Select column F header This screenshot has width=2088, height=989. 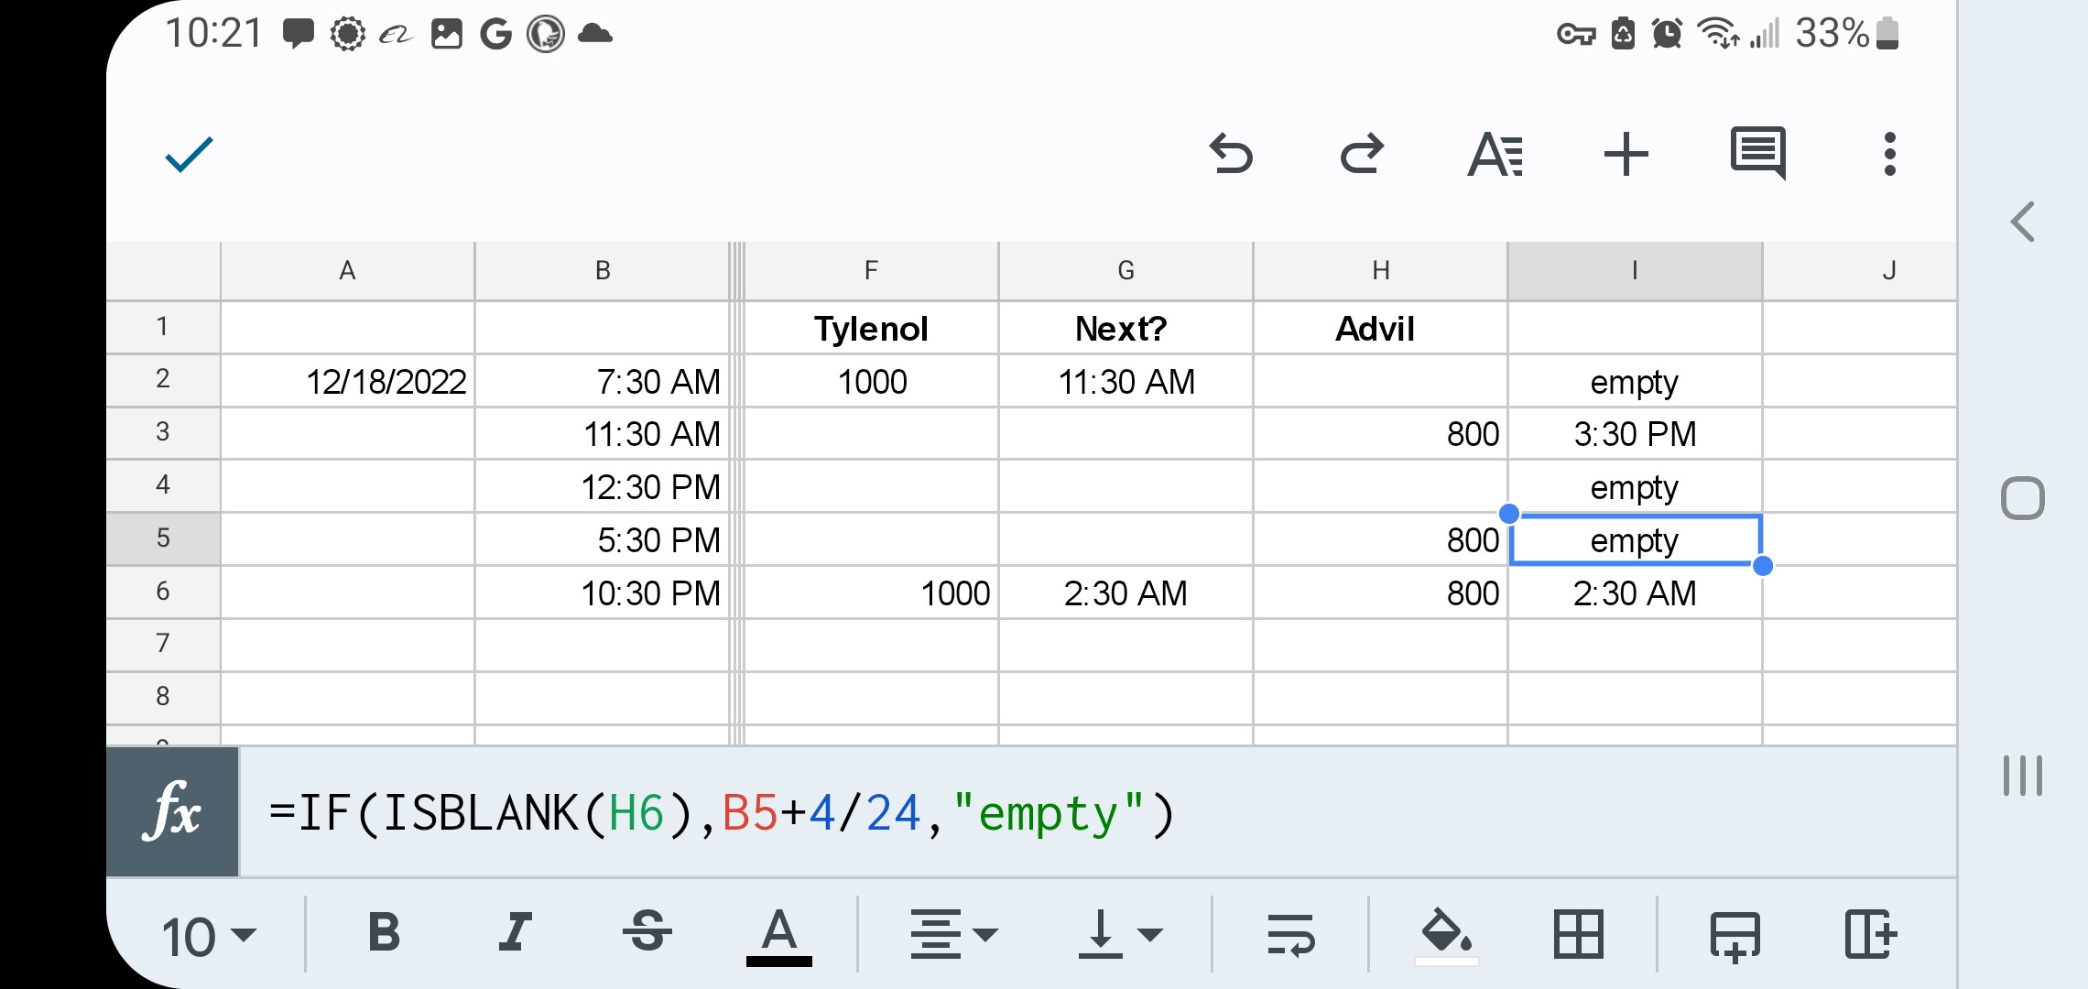(x=871, y=271)
